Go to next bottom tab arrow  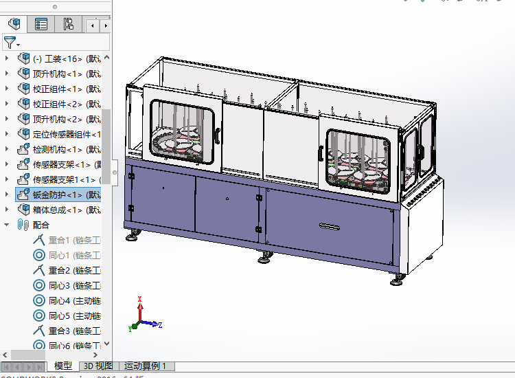[x=29, y=366]
